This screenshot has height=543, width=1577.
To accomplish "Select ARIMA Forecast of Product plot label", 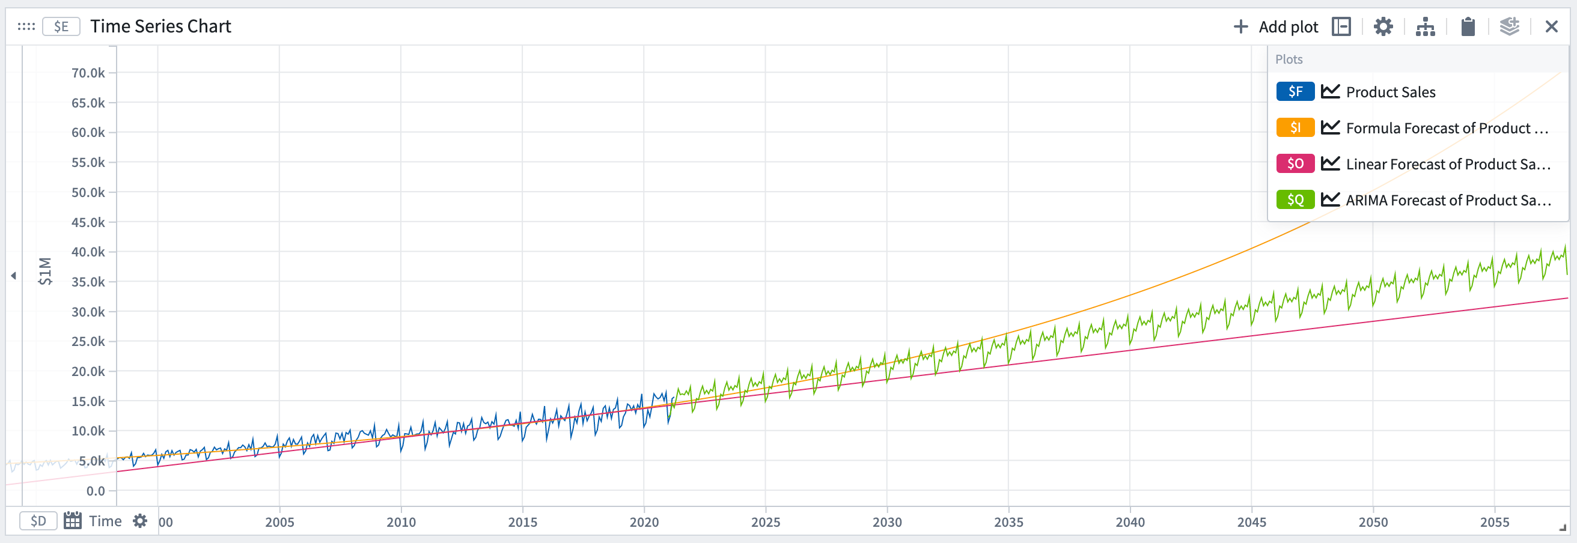I will (1448, 201).
